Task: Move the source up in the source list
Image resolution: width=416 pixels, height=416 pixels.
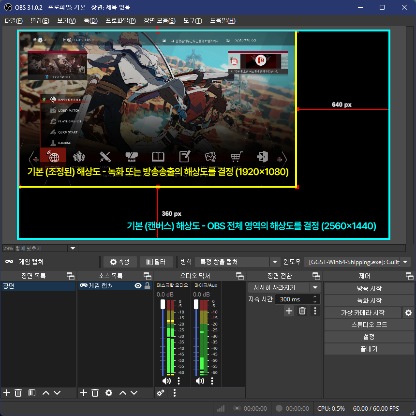Action: (x=123, y=393)
